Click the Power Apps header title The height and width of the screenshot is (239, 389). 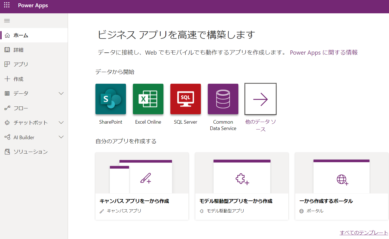(x=33, y=5)
